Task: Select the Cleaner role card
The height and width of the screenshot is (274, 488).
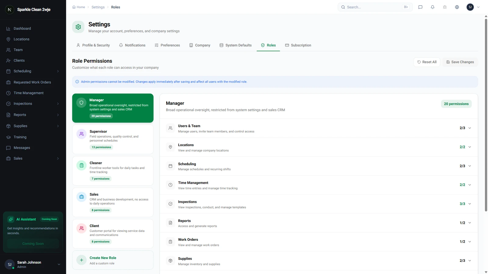Action: 113,171
